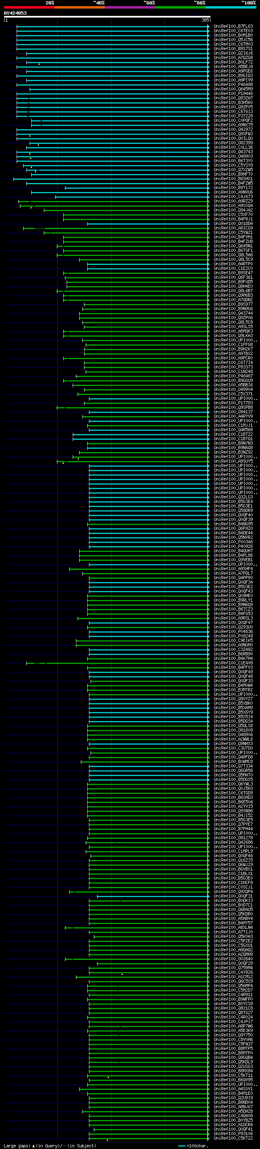Select the hit label UniRef100_Q645N1
Screen dimensions: 260x1149
pyautogui.click(x=233, y=246)
